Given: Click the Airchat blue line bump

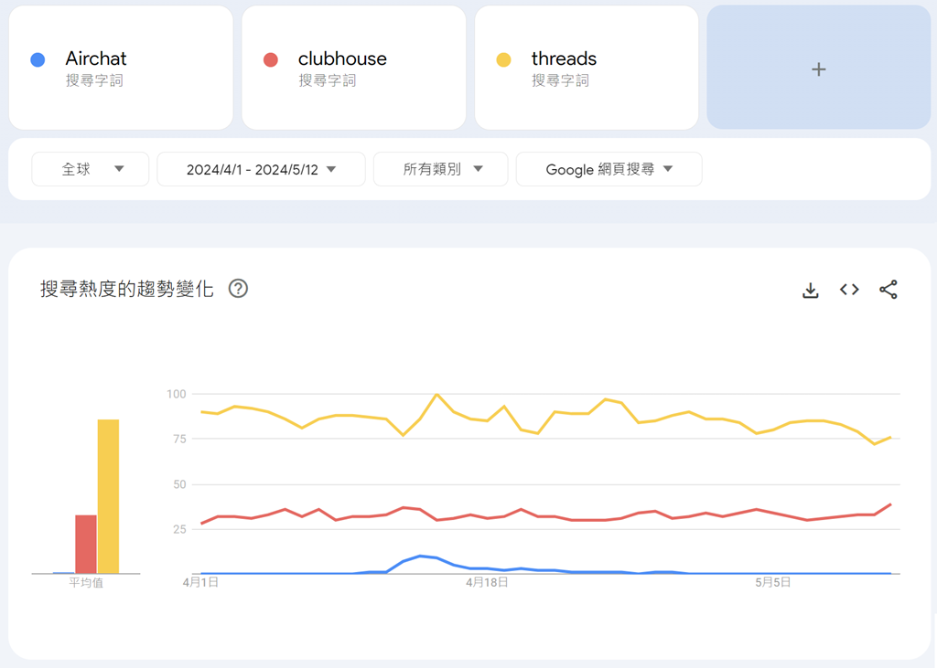Looking at the screenshot, I should pyautogui.click(x=420, y=556).
